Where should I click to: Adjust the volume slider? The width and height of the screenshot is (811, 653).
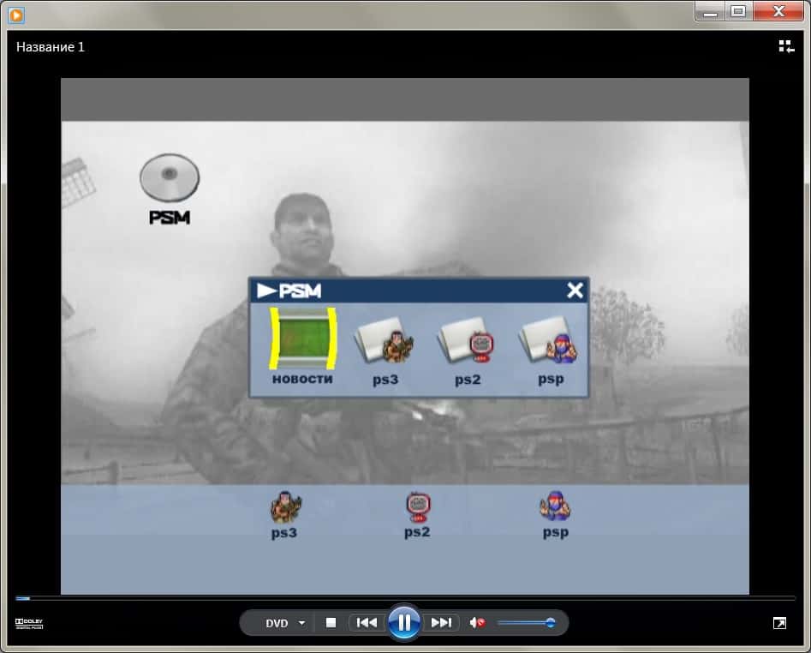click(527, 623)
